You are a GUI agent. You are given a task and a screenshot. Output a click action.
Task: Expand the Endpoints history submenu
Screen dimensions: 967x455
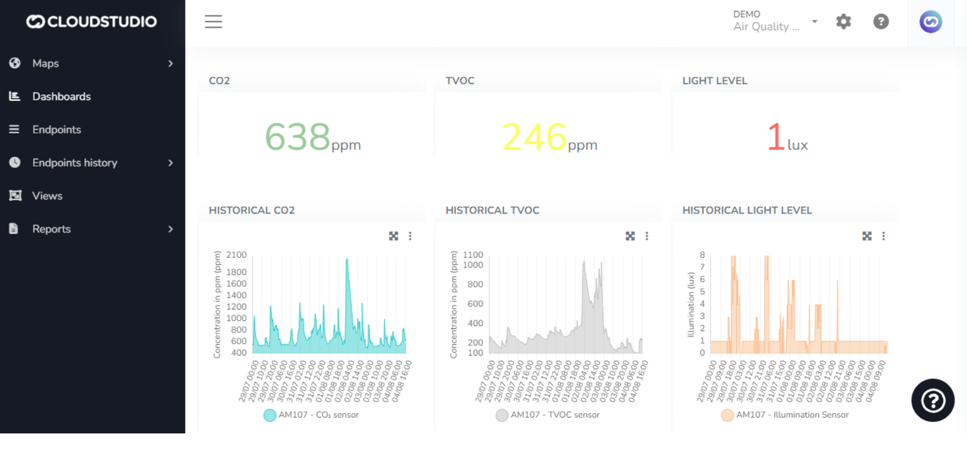click(170, 163)
